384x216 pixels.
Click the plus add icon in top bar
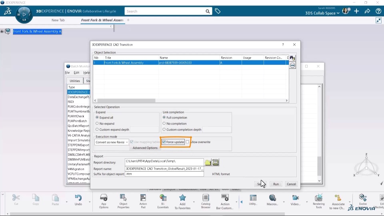[356, 11]
